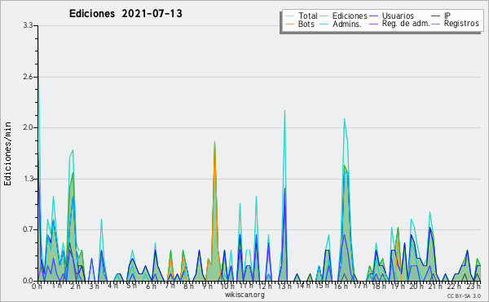Click the wikiscan.org source text

(244, 295)
